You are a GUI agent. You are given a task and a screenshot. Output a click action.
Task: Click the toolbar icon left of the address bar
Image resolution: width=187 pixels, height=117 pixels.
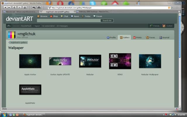click(39, 8)
